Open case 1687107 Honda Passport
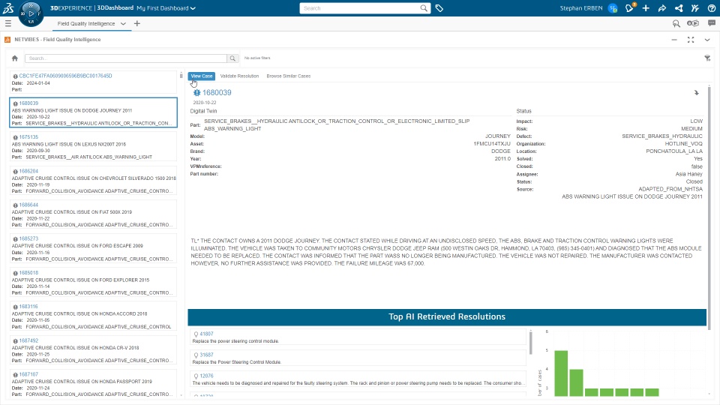The image size is (720, 405). (29, 374)
